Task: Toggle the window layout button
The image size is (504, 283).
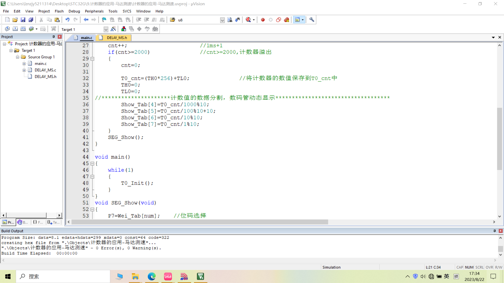Action: tap(297, 20)
